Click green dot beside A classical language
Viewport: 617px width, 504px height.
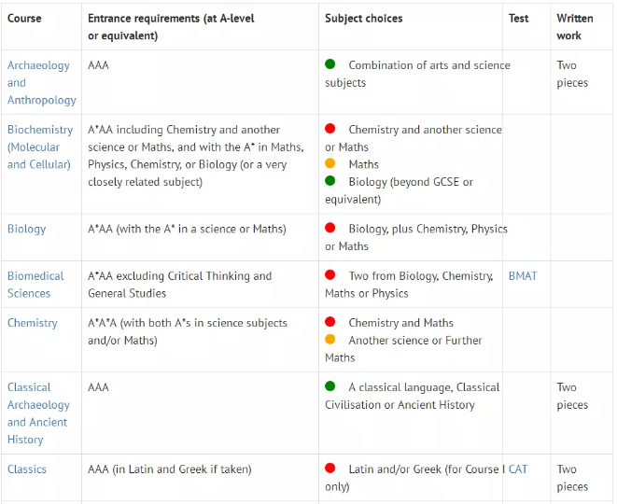point(330,386)
